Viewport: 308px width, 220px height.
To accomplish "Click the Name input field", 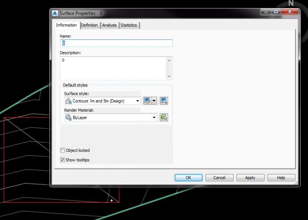I will click(116, 43).
